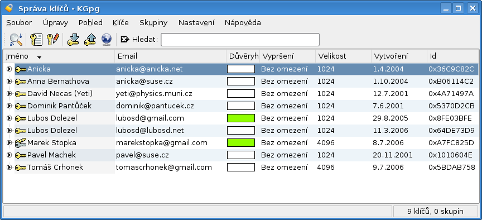This screenshot has width=482, height=220.
Task: Click key icon of lubosd@gmail.com row
Action: [21, 118]
